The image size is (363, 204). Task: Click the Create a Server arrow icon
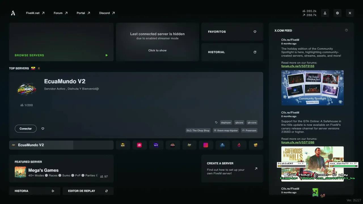[256, 169]
